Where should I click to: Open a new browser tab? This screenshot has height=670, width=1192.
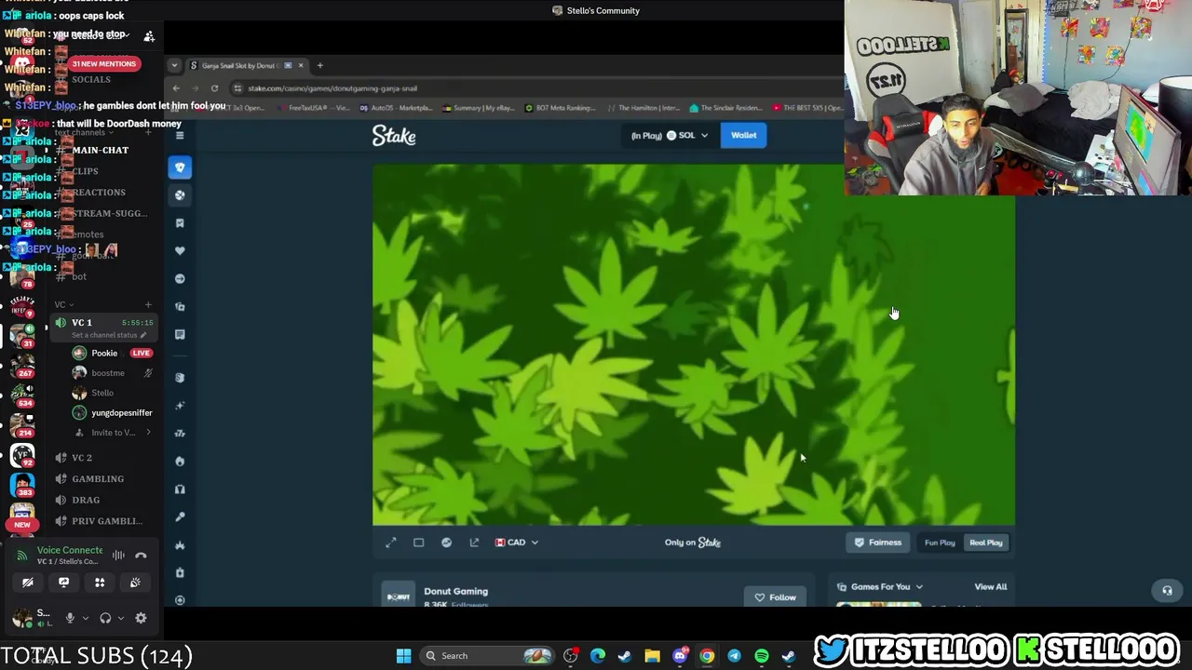pyautogui.click(x=319, y=65)
